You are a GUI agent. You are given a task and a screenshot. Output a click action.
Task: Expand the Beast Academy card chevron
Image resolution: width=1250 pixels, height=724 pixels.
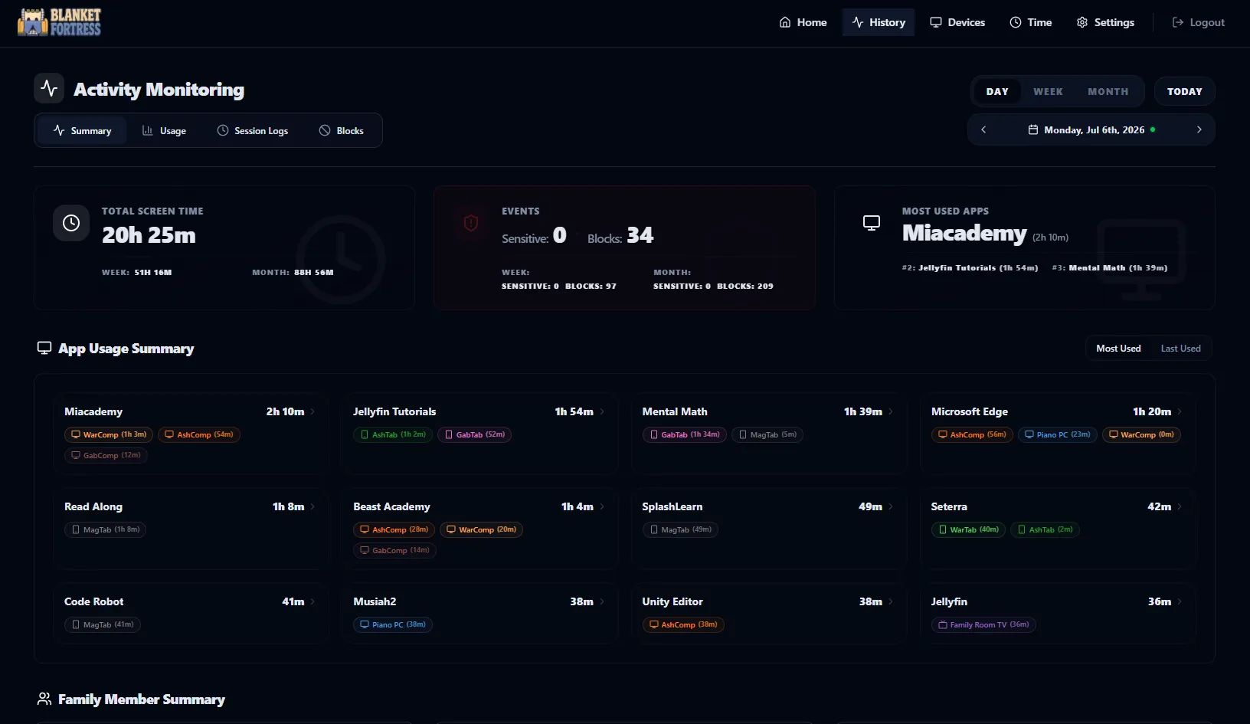(602, 506)
